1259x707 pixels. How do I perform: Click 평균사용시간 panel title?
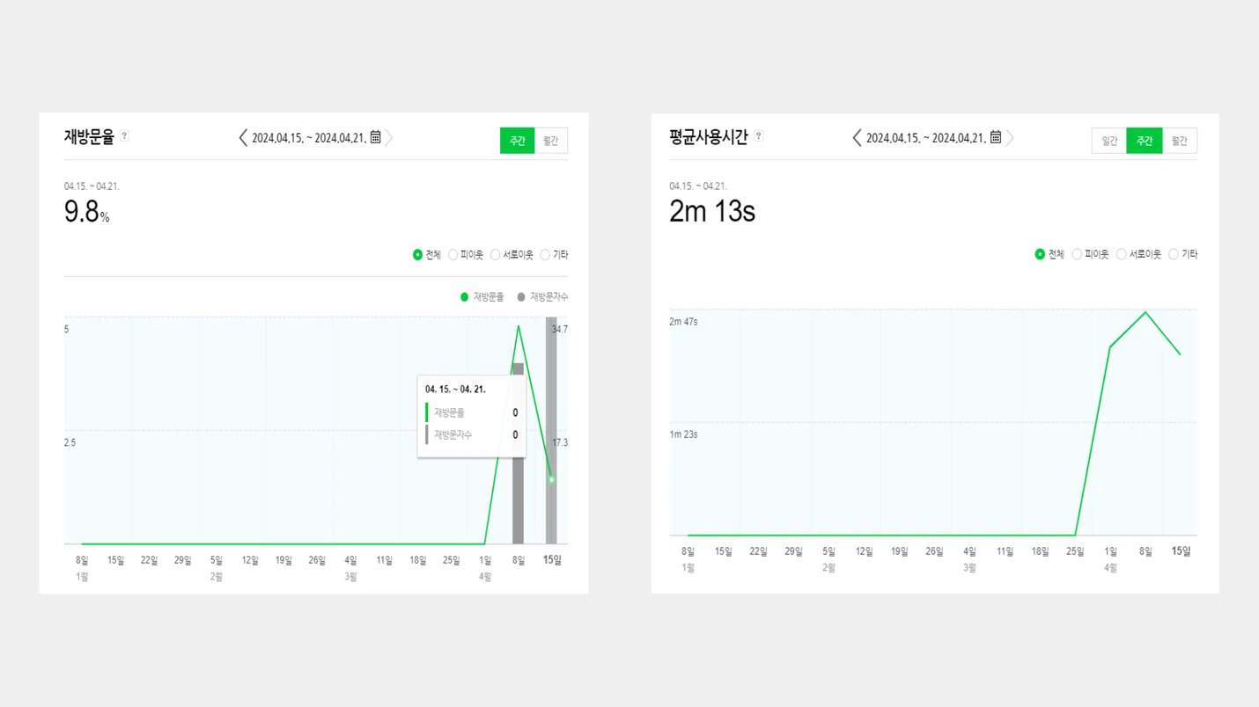[x=708, y=137]
